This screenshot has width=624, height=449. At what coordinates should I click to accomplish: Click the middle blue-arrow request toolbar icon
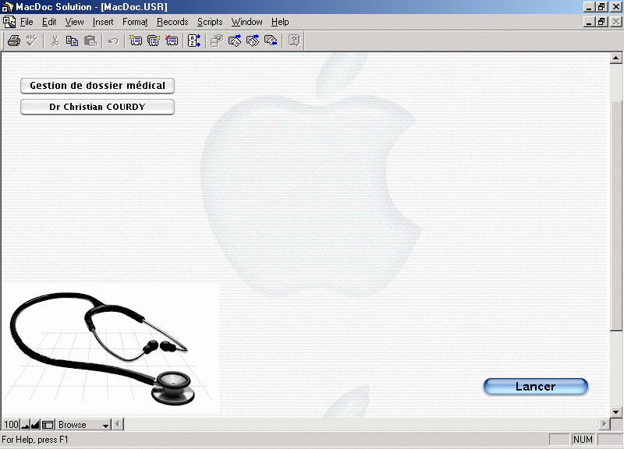point(253,41)
